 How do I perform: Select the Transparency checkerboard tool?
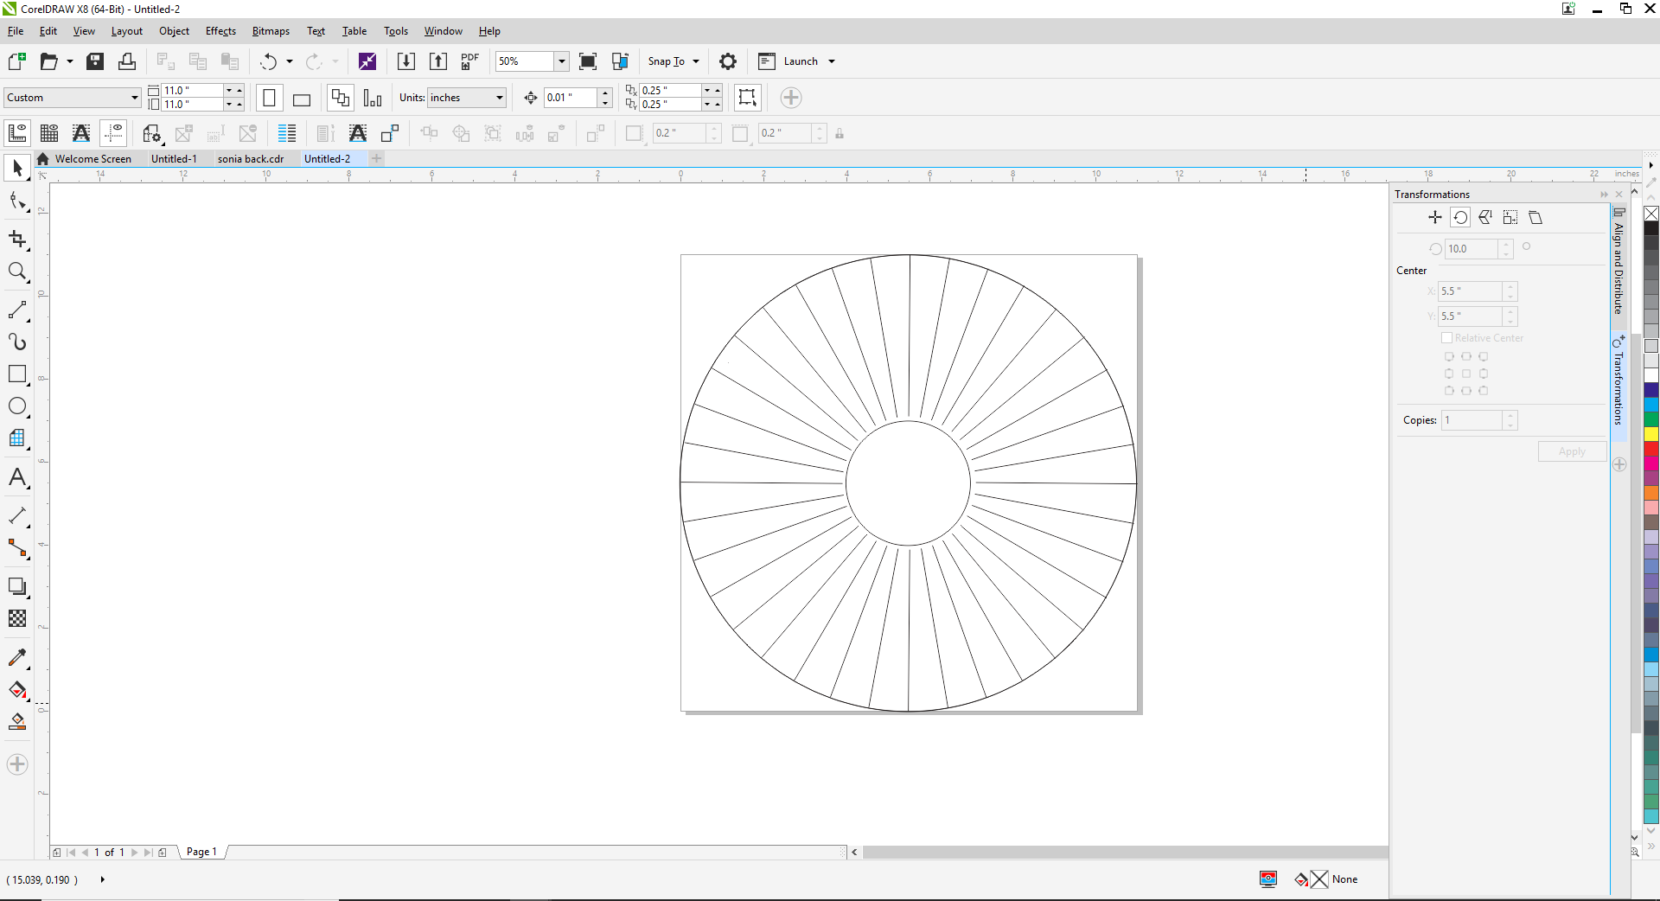17,618
